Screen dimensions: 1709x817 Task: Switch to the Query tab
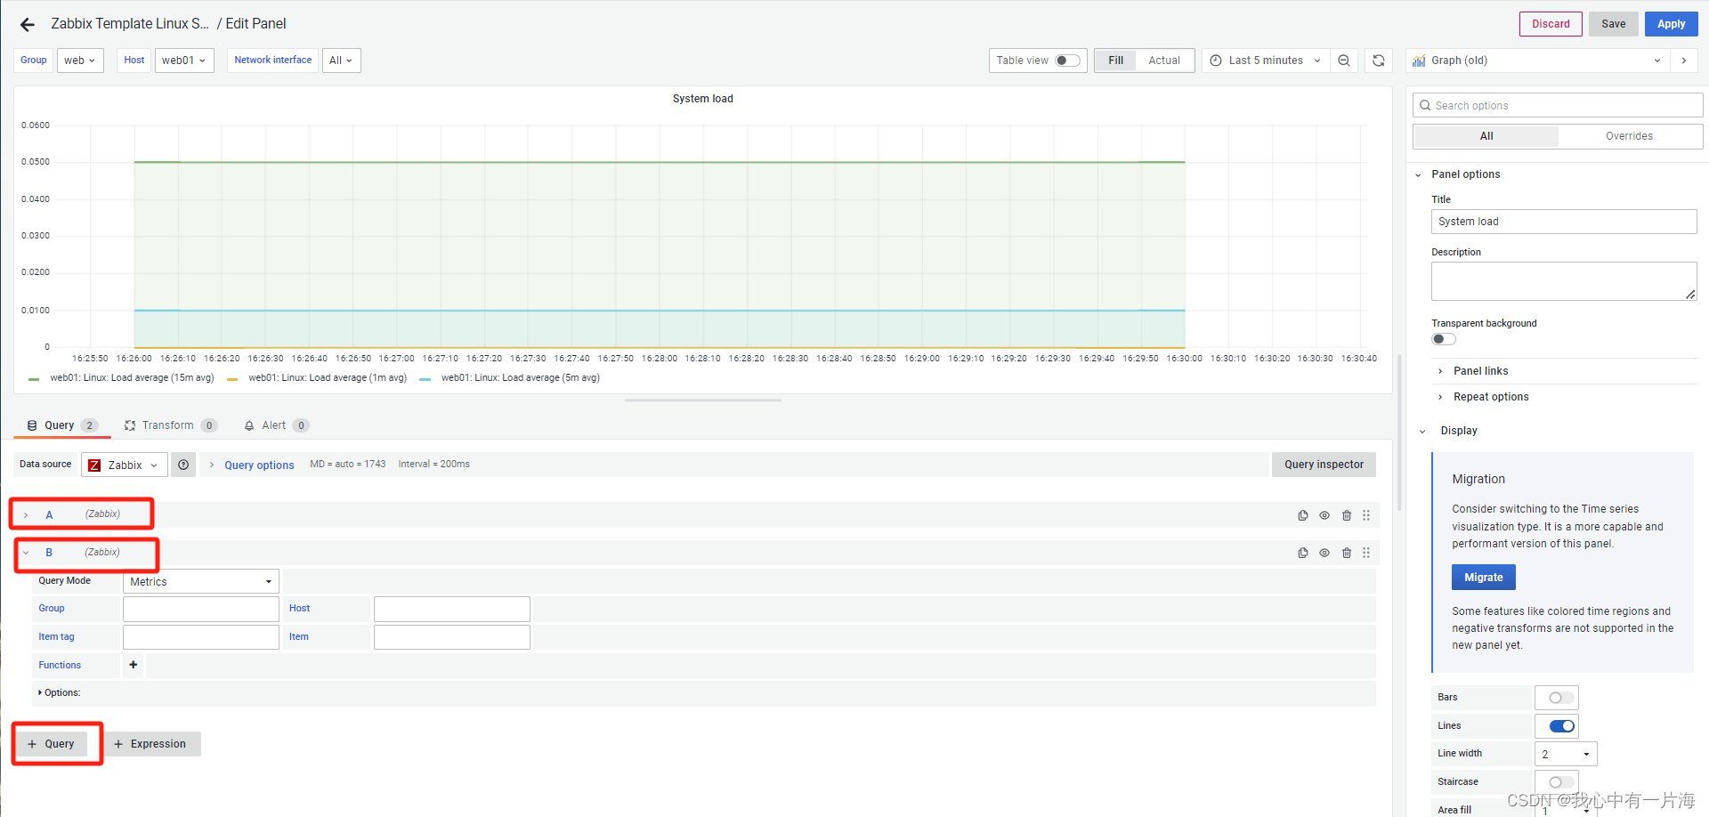62,425
